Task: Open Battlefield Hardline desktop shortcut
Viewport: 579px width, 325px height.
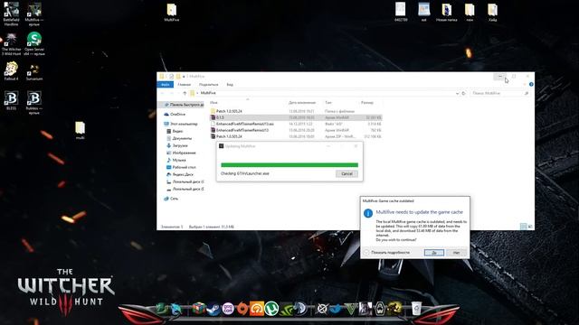Action: 11,14
